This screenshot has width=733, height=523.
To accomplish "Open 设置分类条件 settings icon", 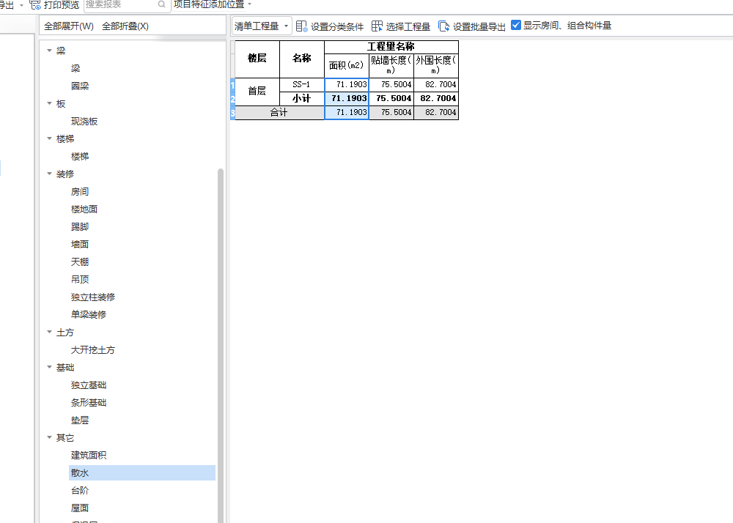I will click(301, 26).
